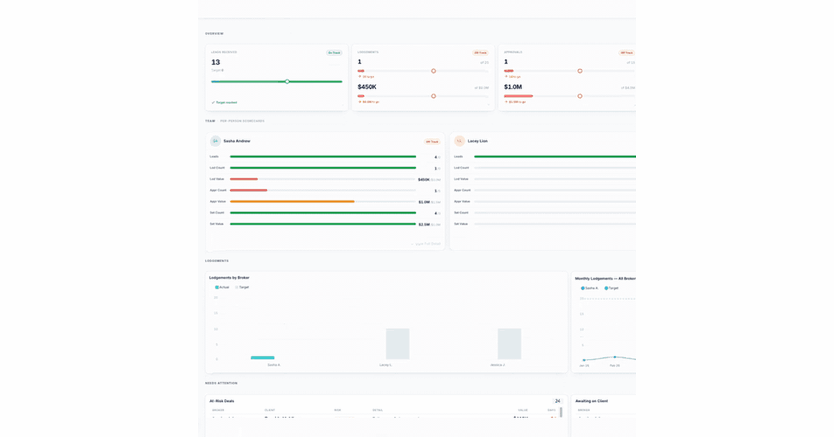The height and width of the screenshot is (437, 834).
Task: Click the $1.0M approvals value target marker
Action: pyautogui.click(x=580, y=96)
